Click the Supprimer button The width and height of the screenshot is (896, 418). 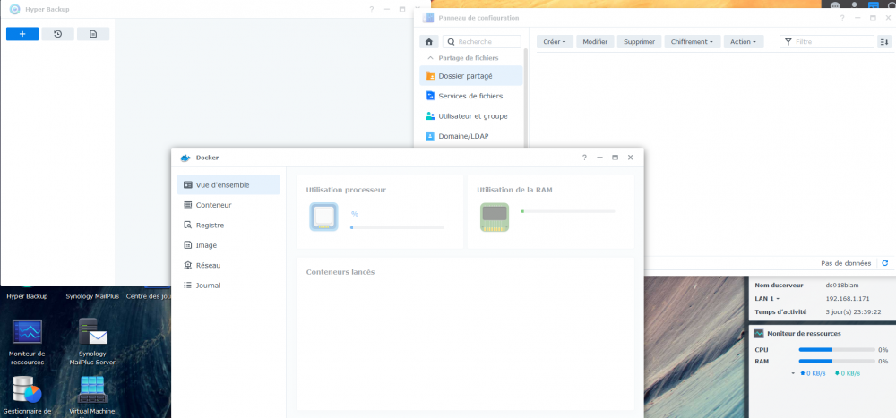[x=640, y=42]
